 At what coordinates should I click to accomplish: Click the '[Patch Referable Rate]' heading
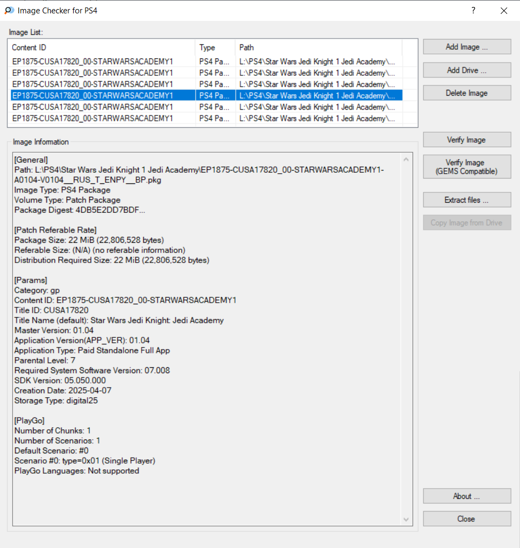pos(56,230)
